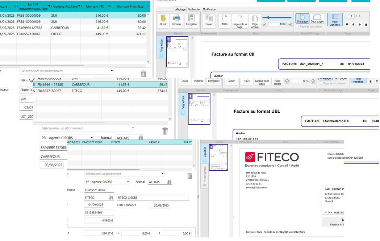
Task: Open topmost Sélectionner un abonnement dropdown
Action: coord(112,71)
